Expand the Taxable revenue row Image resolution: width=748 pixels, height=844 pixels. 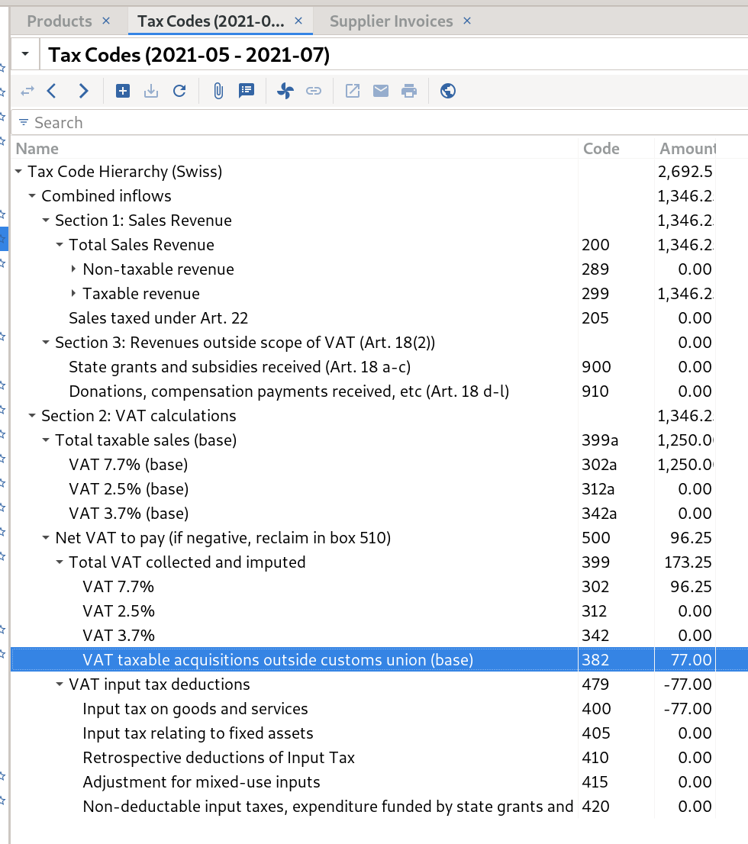click(73, 293)
